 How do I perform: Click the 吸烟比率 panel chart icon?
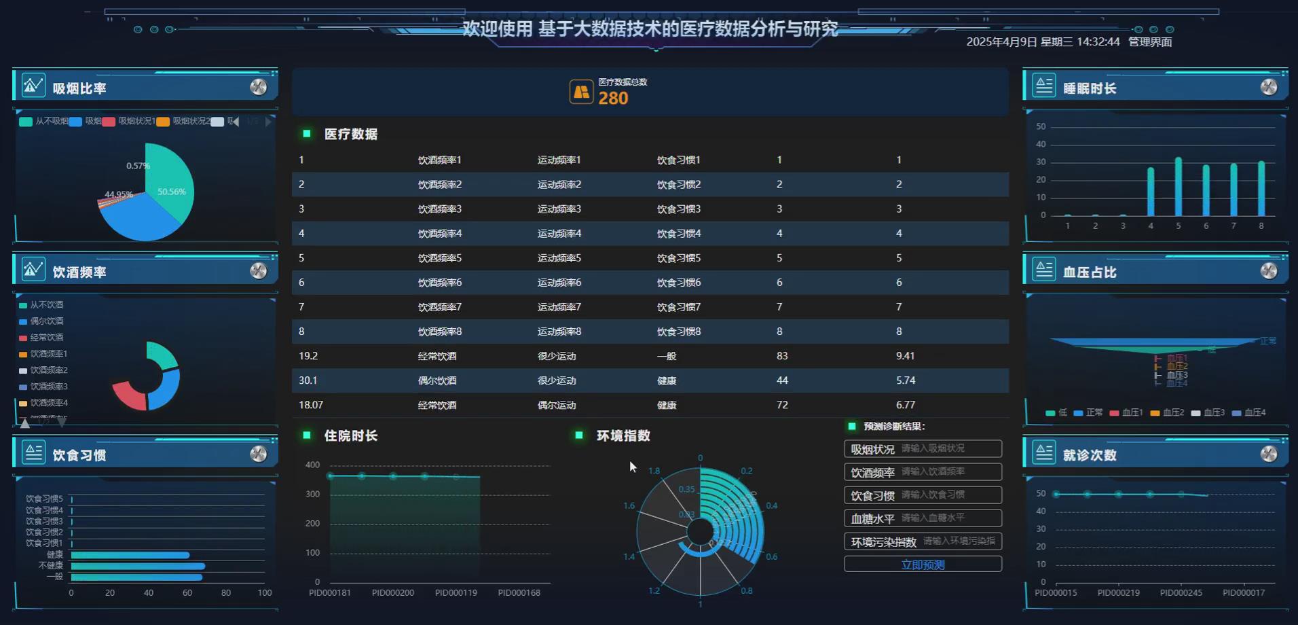[x=33, y=86]
